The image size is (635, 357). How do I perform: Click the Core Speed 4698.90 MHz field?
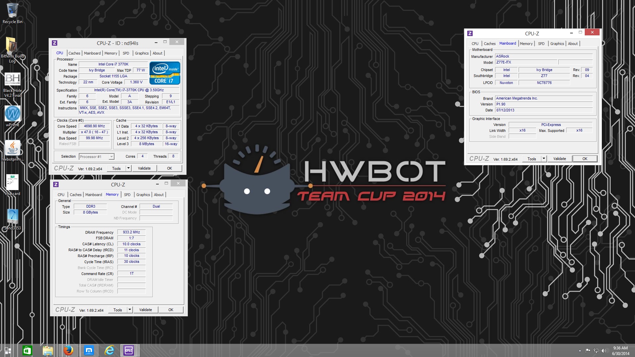coord(94,126)
